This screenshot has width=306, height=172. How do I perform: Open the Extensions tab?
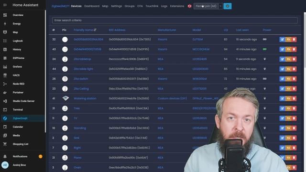[177, 6]
